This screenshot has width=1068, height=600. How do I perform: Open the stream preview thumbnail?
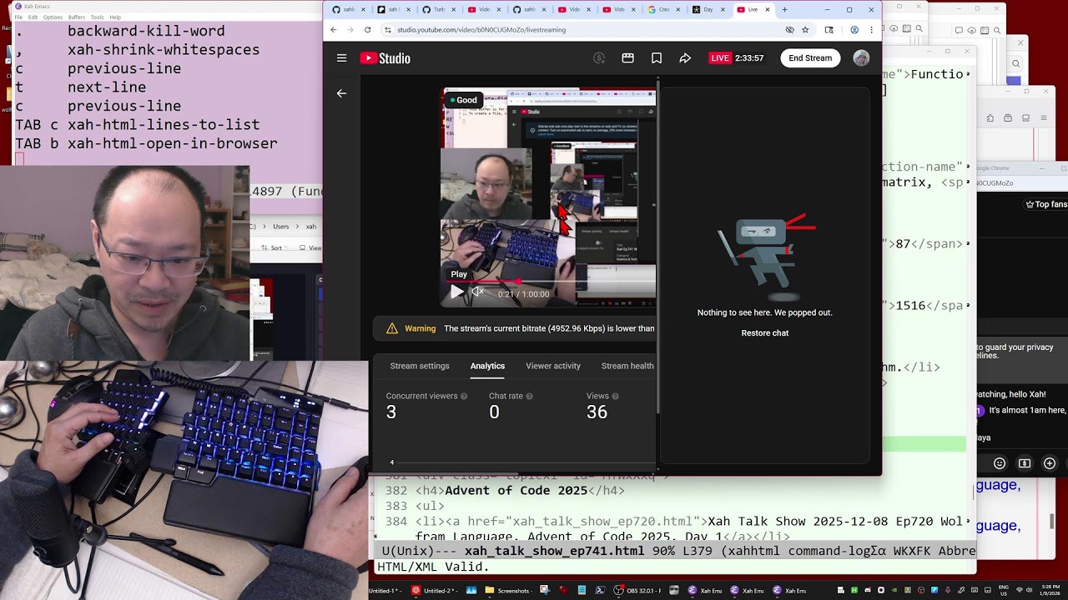(548, 197)
